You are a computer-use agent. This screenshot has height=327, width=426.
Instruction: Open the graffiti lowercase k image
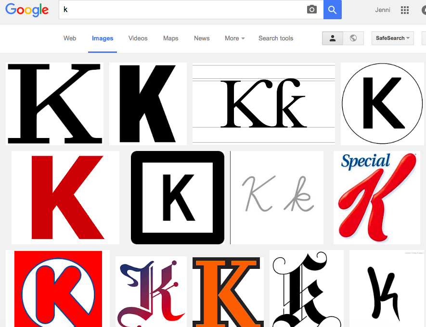(x=387, y=289)
